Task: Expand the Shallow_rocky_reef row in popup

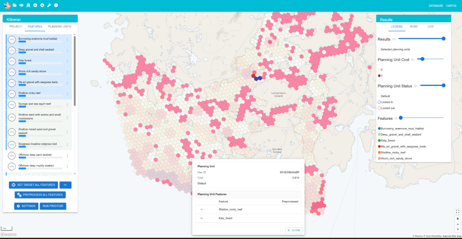Action: click(202, 209)
